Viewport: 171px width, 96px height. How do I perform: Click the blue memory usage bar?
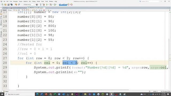tap(63, 5)
